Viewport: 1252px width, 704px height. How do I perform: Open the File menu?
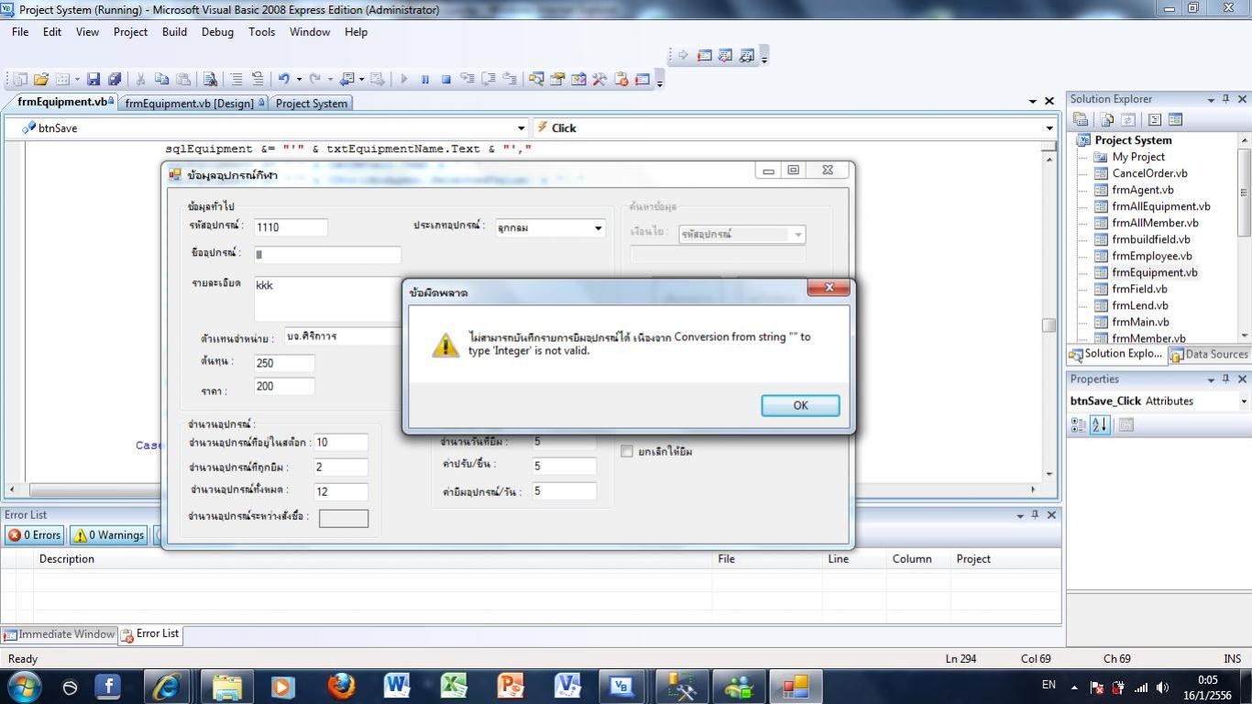(20, 31)
